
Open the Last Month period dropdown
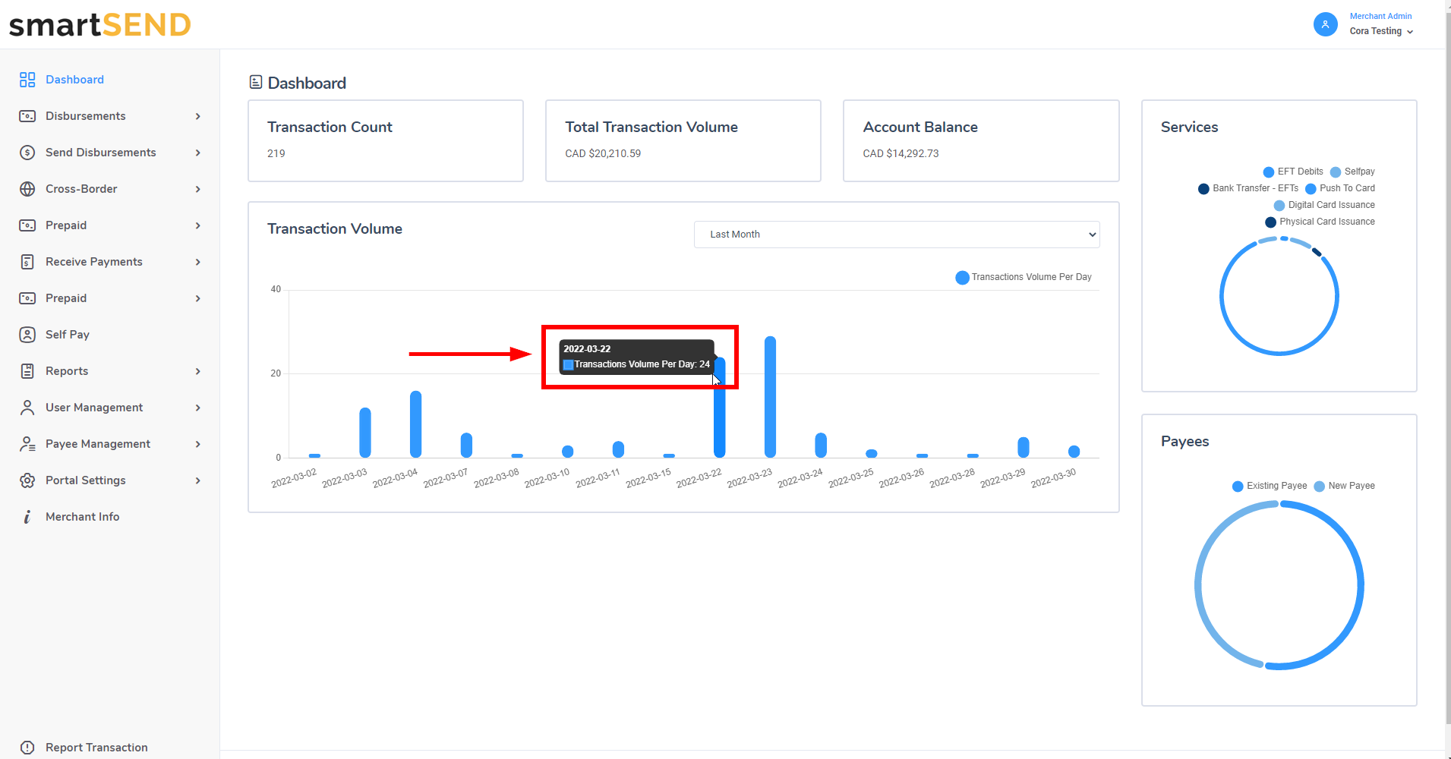(x=896, y=235)
